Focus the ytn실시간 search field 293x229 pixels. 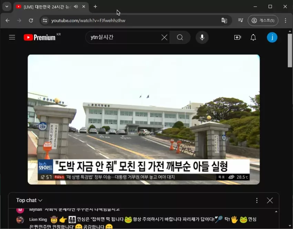click(x=124, y=37)
